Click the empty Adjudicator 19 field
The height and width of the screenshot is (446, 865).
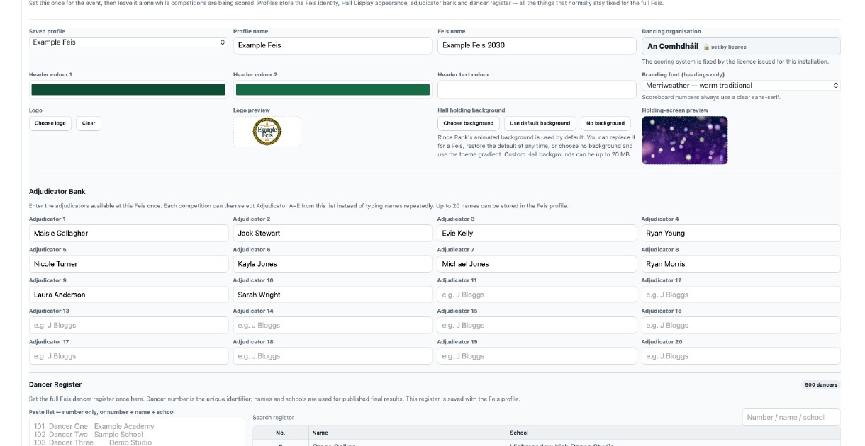[x=537, y=356]
